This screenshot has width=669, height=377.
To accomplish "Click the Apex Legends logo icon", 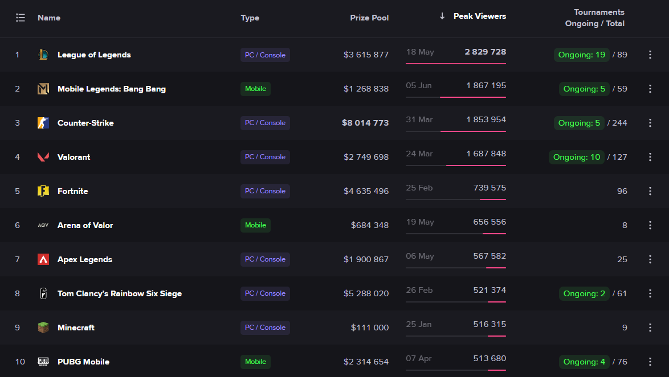I will tap(43, 259).
